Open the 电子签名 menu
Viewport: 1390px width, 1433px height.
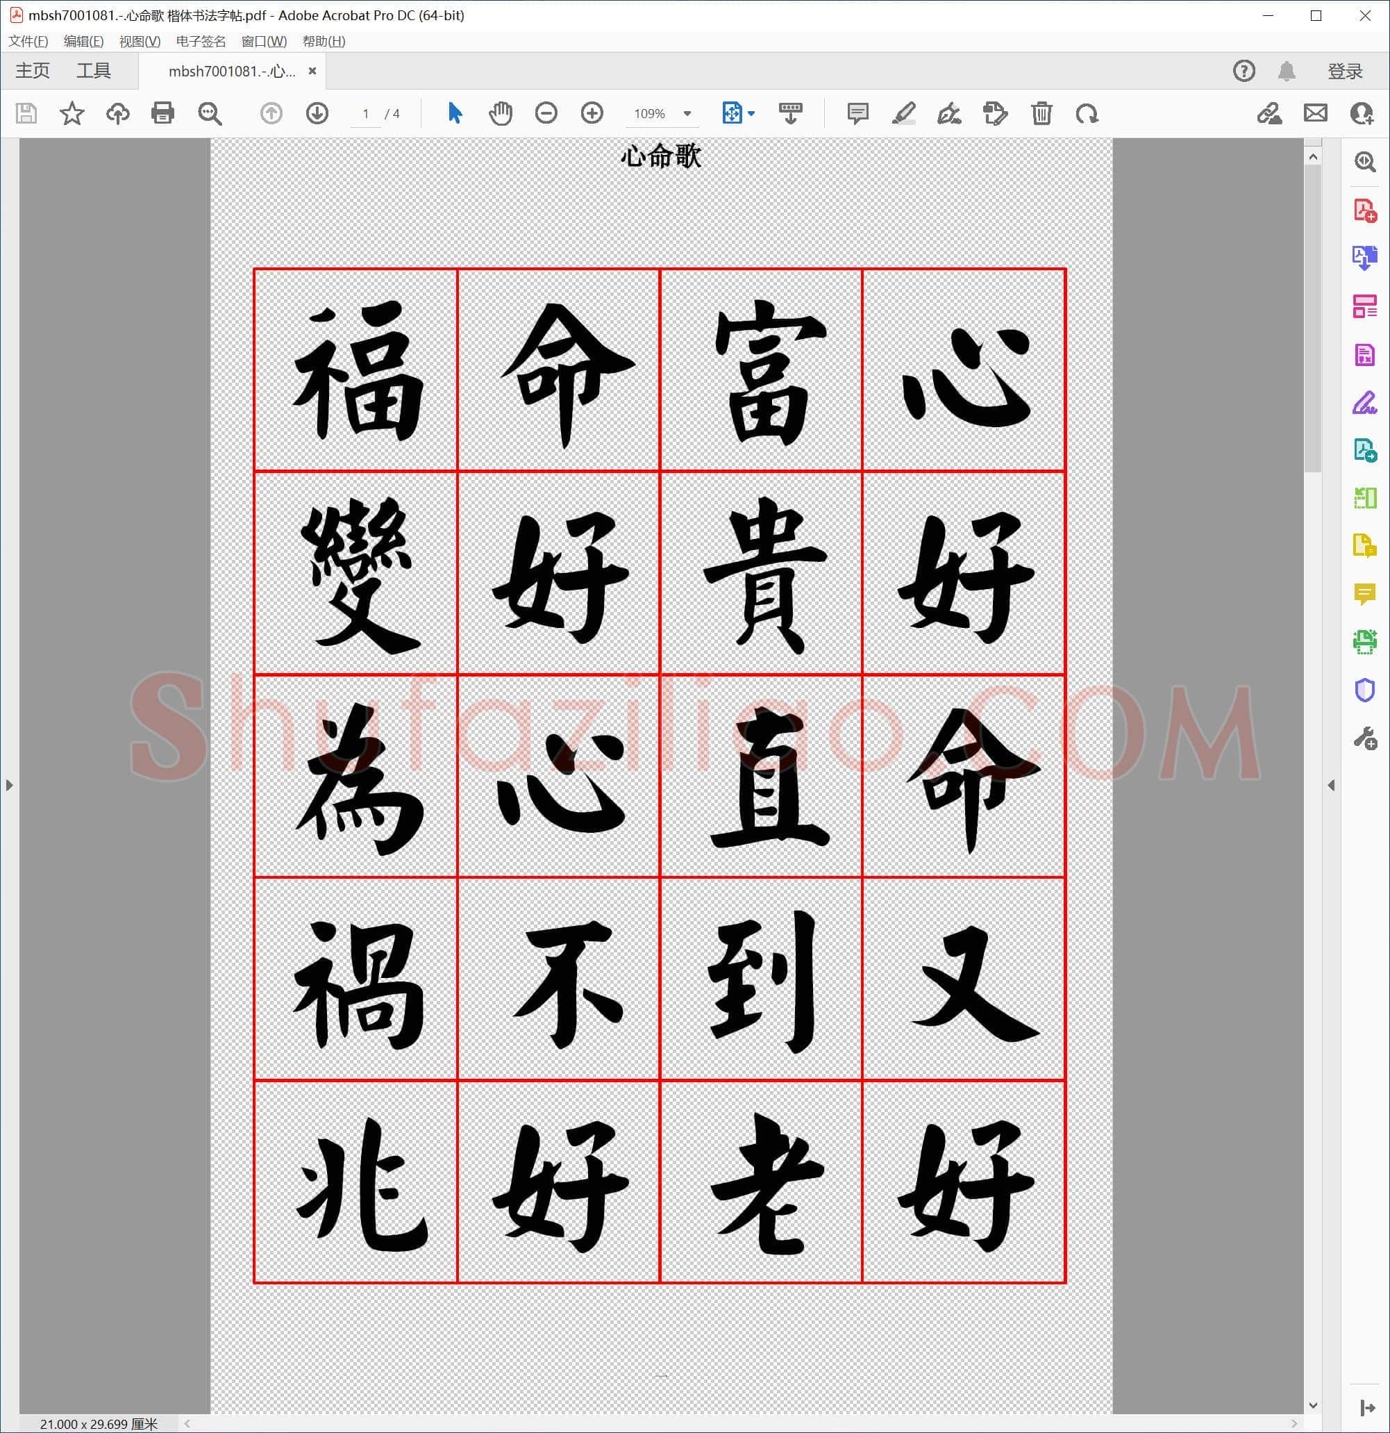pyautogui.click(x=201, y=42)
